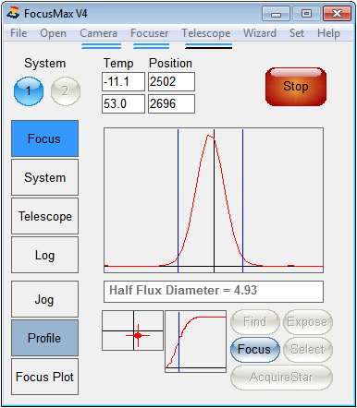Click the temperature field showing -11.1
This screenshot has width=357, height=408.
coord(123,82)
